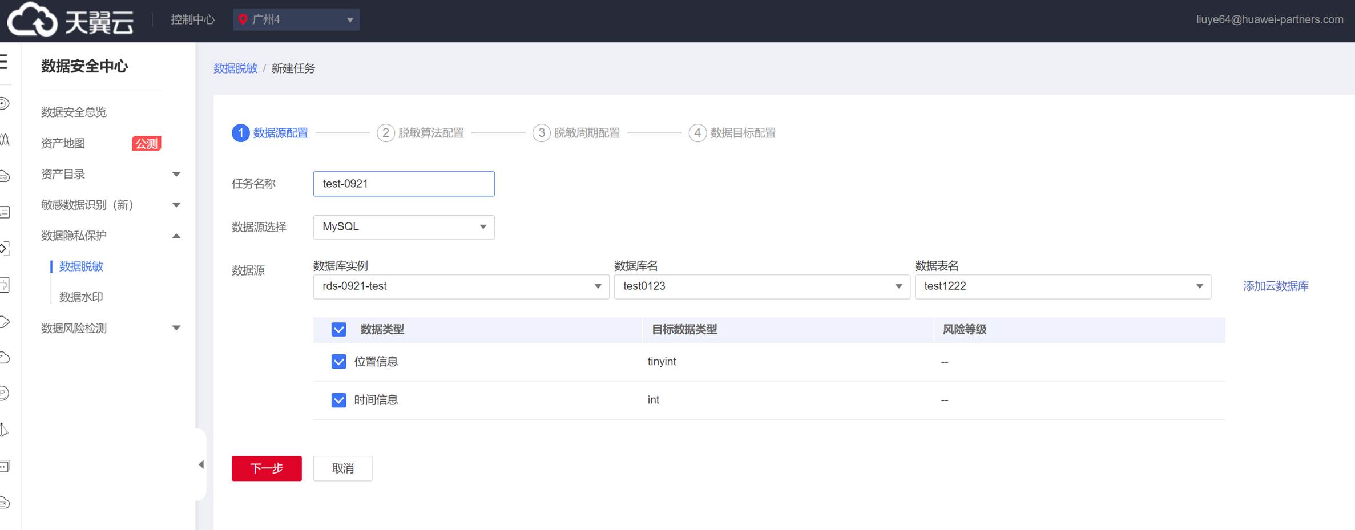Open 数据水印 in the sidebar
This screenshot has width=1355, height=530.
(x=81, y=297)
